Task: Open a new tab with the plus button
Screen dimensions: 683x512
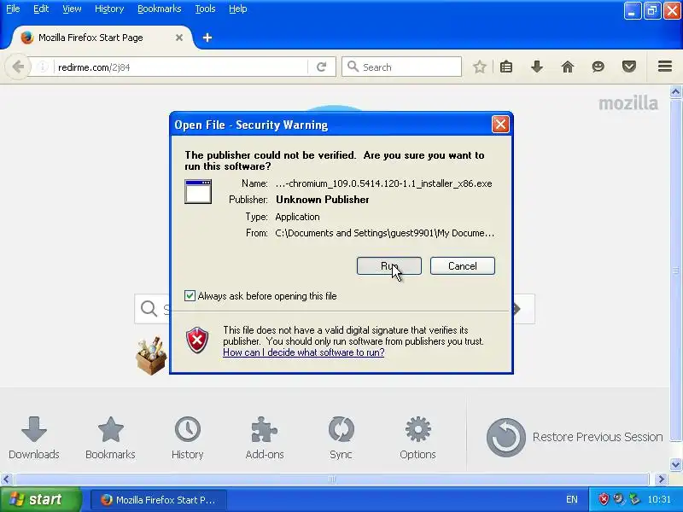Action: coord(207,38)
